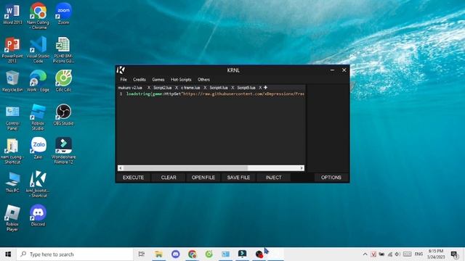Open taskbar clock and calendar
The height and width of the screenshot is (261, 465).
click(x=436, y=254)
